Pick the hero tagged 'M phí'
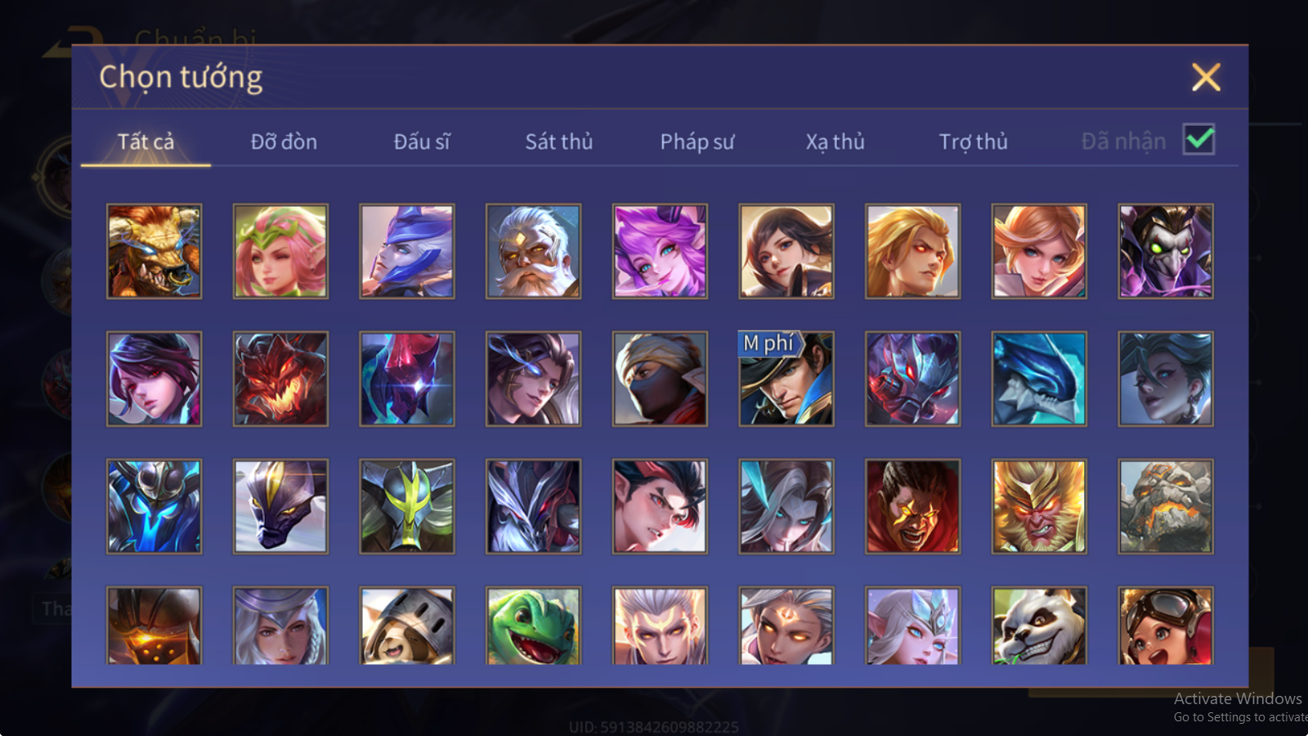Screen dimensions: 1308x736 pyautogui.click(x=786, y=379)
